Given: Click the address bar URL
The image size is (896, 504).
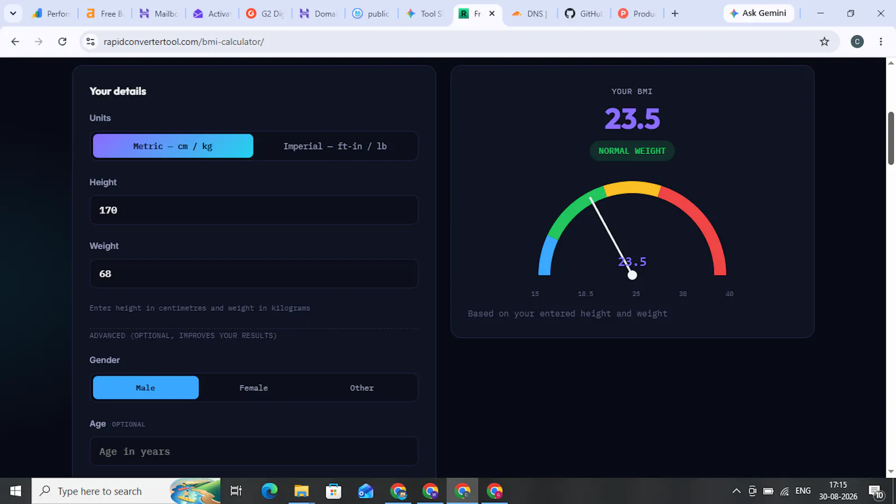Looking at the screenshot, I should click(184, 41).
